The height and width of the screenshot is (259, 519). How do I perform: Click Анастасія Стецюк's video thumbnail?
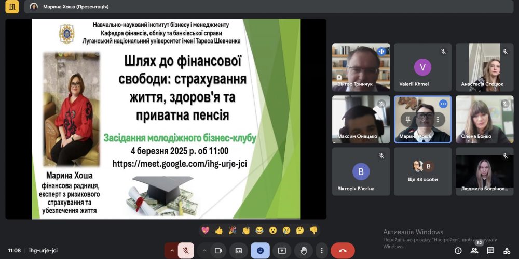(x=484, y=67)
